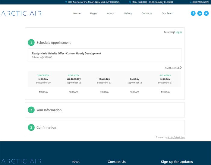Click the Monday September 10 day header
Screen dimensions: 211x165
click(43, 79)
